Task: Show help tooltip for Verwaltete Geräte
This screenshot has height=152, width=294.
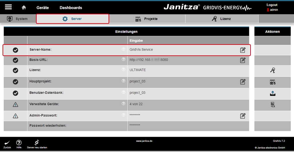Action: coord(123,103)
